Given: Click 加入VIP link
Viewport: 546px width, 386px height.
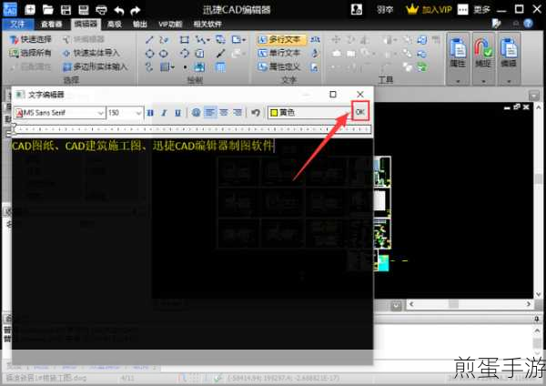Looking at the screenshot, I should point(437,9).
